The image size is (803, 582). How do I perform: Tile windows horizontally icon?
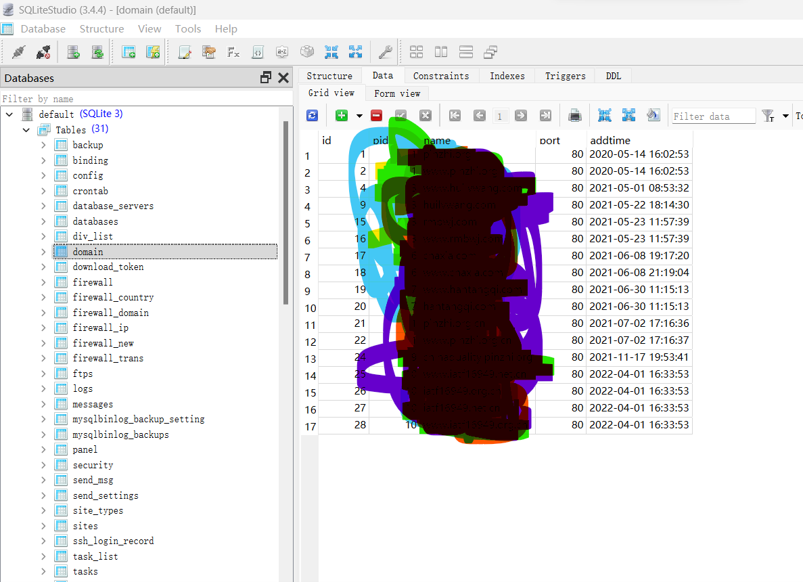[441, 51]
